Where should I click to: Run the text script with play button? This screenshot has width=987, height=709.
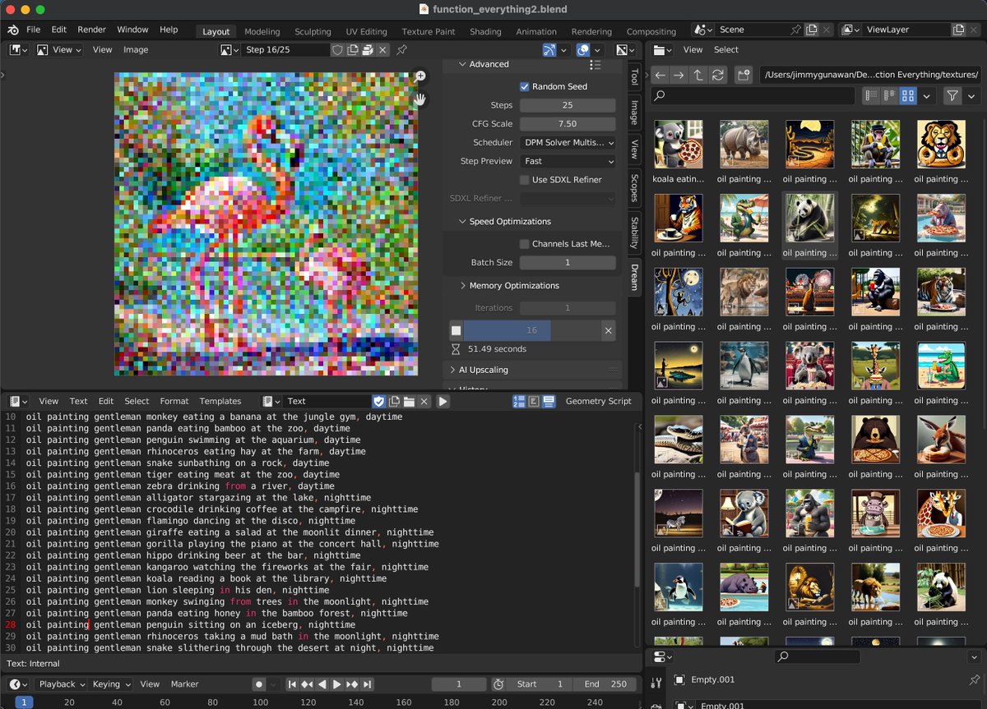pyautogui.click(x=443, y=401)
